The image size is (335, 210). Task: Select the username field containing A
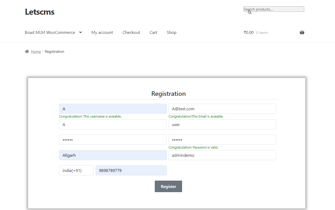pos(113,108)
